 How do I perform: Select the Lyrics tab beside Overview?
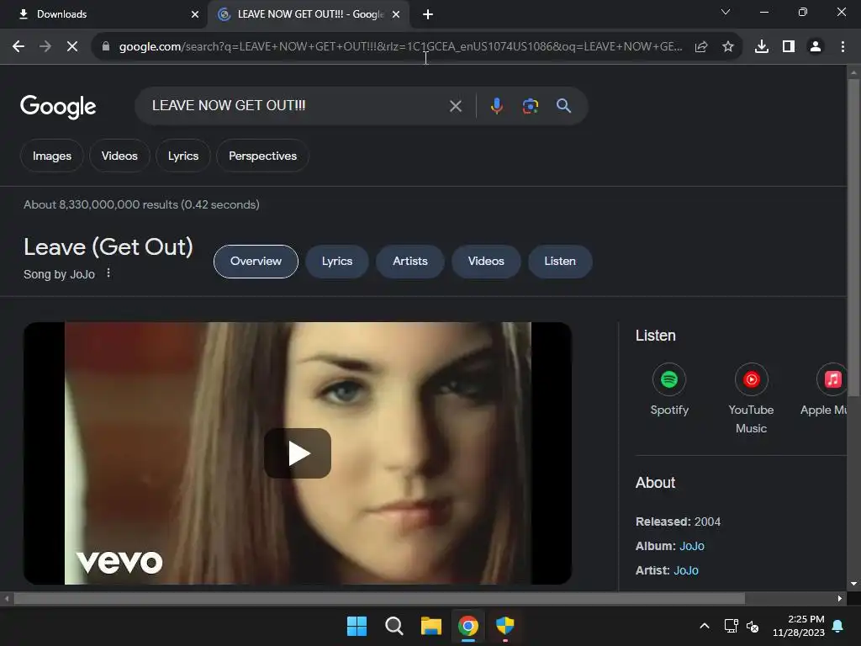pos(337,262)
